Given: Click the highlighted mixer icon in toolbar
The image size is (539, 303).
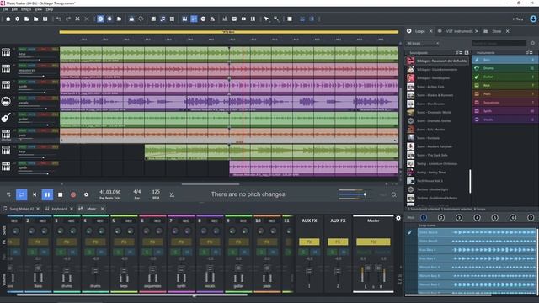Looking at the screenshot, I should coord(194,19).
